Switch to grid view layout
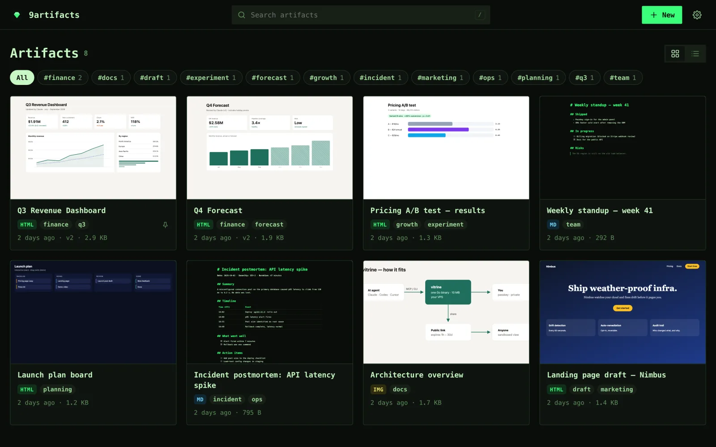 pos(675,54)
